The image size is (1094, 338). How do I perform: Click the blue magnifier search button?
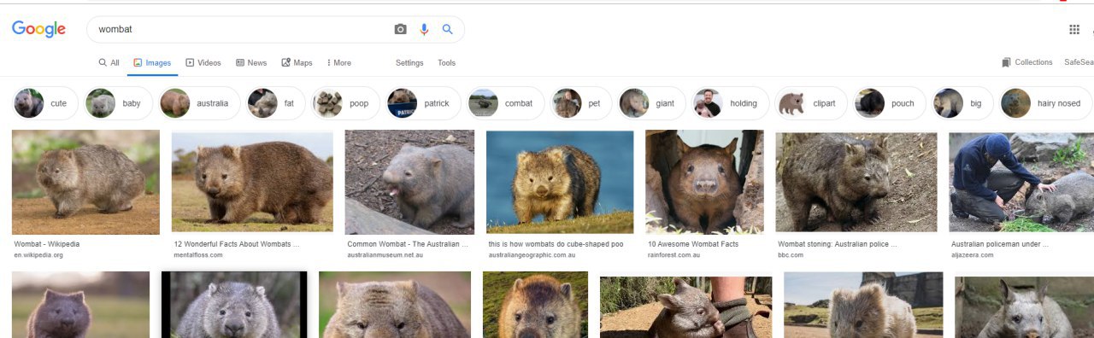(447, 29)
